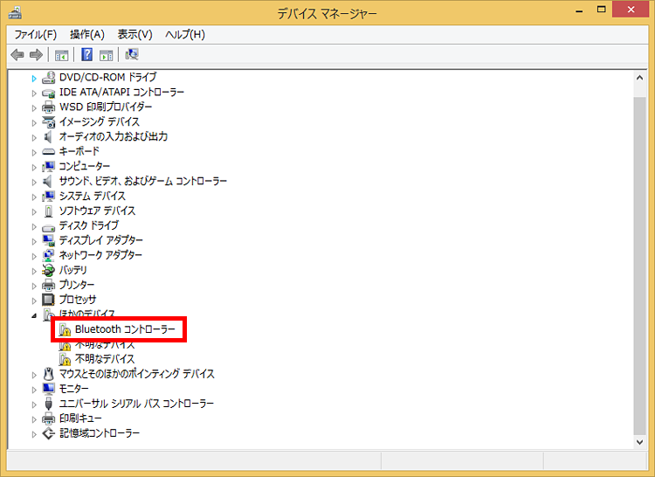Click the イメージング デバイス camera icon
This screenshot has width=655, height=477.
click(x=48, y=122)
